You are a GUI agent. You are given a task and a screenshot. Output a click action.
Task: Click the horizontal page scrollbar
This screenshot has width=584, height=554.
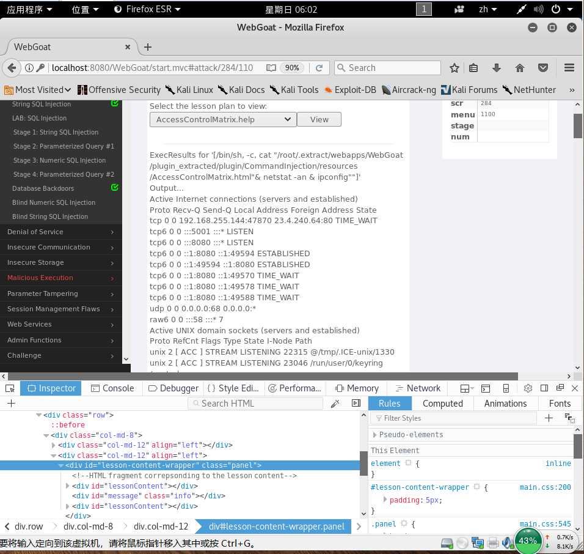pyautogui.click(x=263, y=376)
